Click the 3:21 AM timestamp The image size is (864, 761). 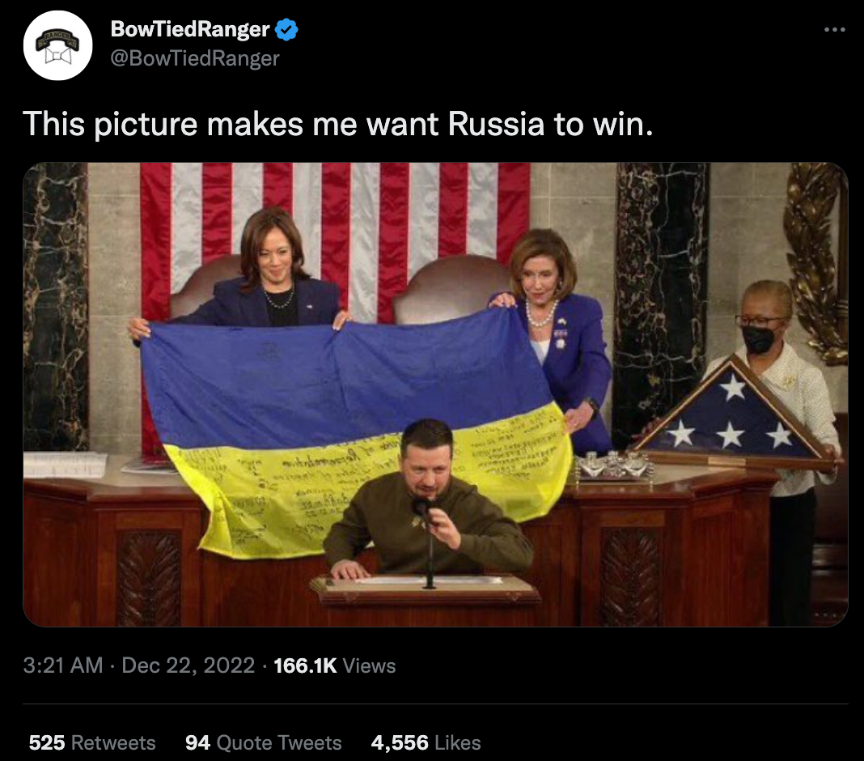pos(63,665)
